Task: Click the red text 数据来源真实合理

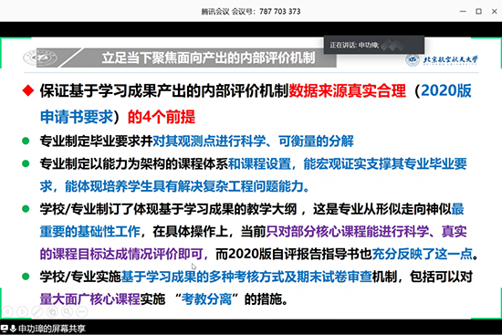Action: (348, 90)
